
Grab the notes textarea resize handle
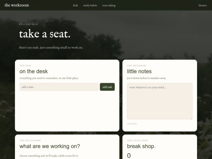(192, 118)
